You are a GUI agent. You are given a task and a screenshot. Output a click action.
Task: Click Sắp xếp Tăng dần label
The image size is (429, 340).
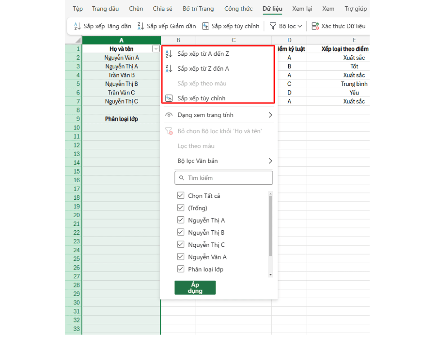pyautogui.click(x=107, y=26)
